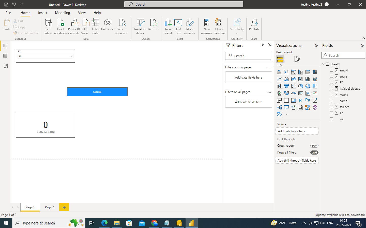Click the Enter data icon
The height and width of the screenshot is (228, 366).
[x=96, y=27]
